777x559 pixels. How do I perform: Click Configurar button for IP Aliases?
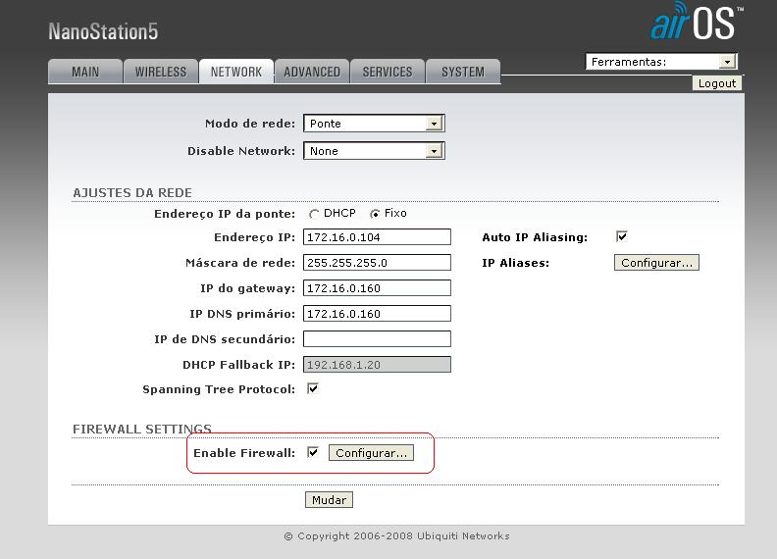point(656,263)
